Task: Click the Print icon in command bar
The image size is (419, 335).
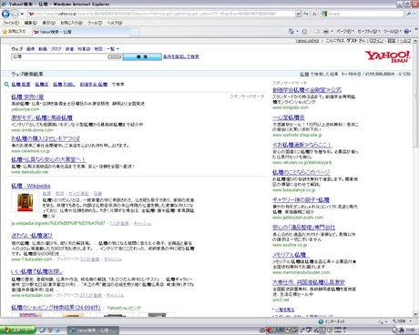Action: coord(326,31)
